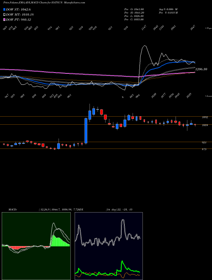Screen dimensions: 212x280
Task: Click the 1206.30 price label on EMA chart
Action: click(x=201, y=69)
